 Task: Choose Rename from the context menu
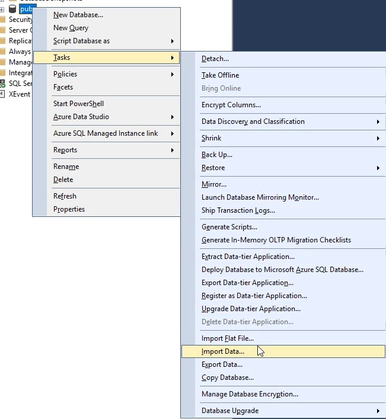66,167
